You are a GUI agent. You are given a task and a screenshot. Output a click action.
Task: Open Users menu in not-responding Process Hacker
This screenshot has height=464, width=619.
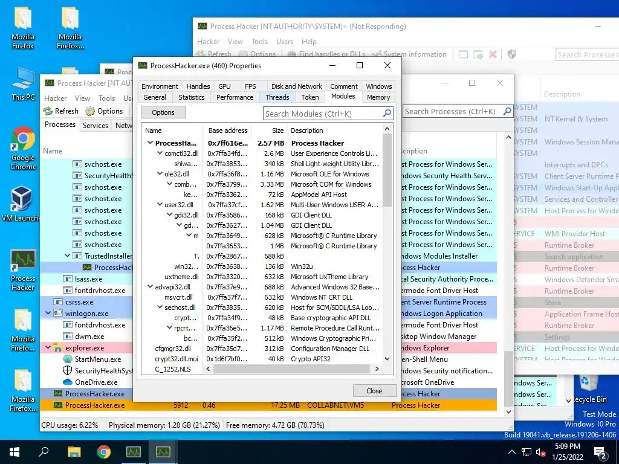[x=285, y=42]
